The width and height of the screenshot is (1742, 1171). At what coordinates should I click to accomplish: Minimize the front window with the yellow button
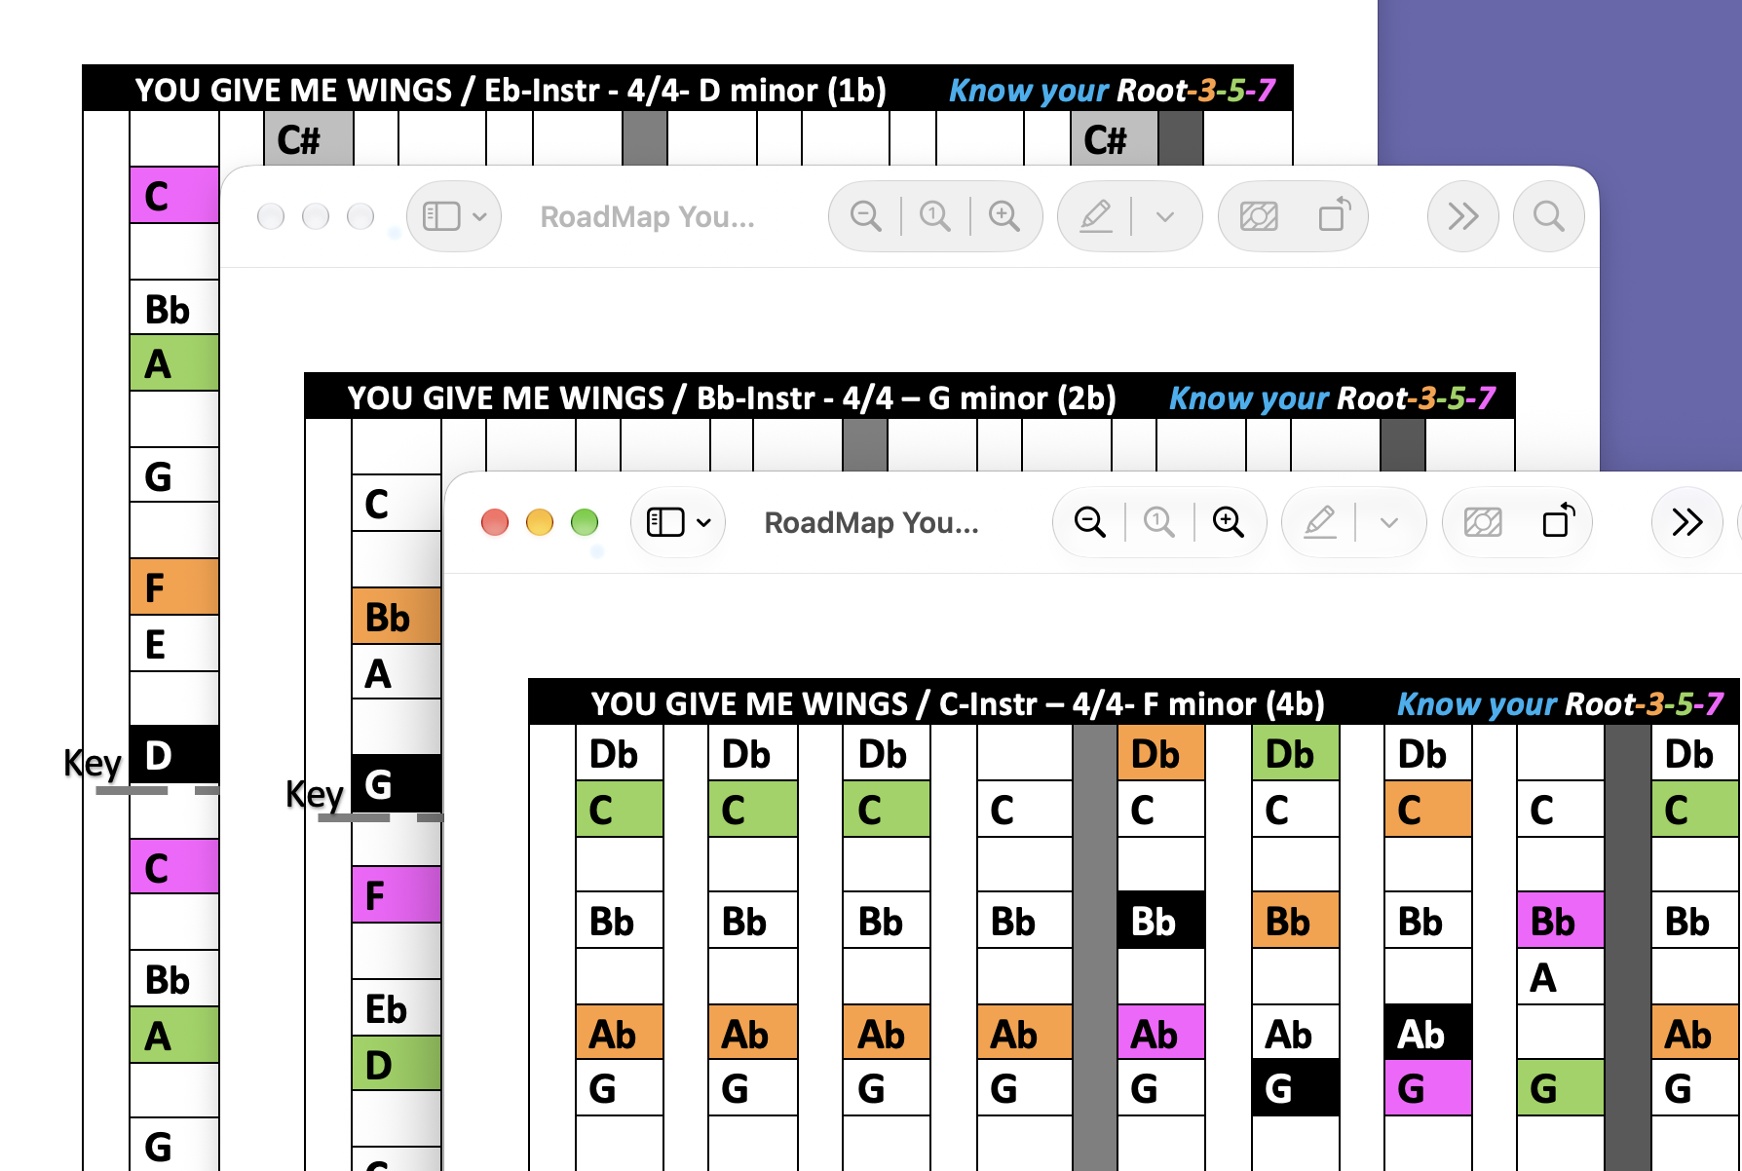pos(540,522)
